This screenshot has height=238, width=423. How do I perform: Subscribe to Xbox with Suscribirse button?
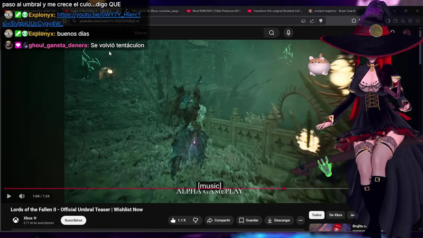point(73,220)
